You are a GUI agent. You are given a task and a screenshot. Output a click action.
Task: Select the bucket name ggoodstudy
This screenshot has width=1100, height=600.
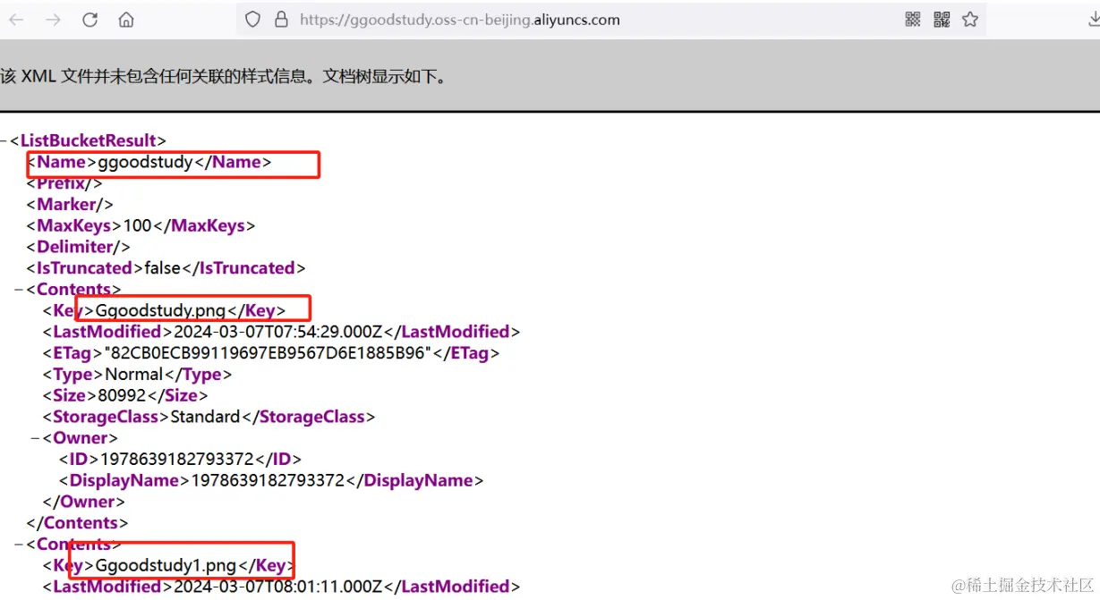pyautogui.click(x=145, y=163)
